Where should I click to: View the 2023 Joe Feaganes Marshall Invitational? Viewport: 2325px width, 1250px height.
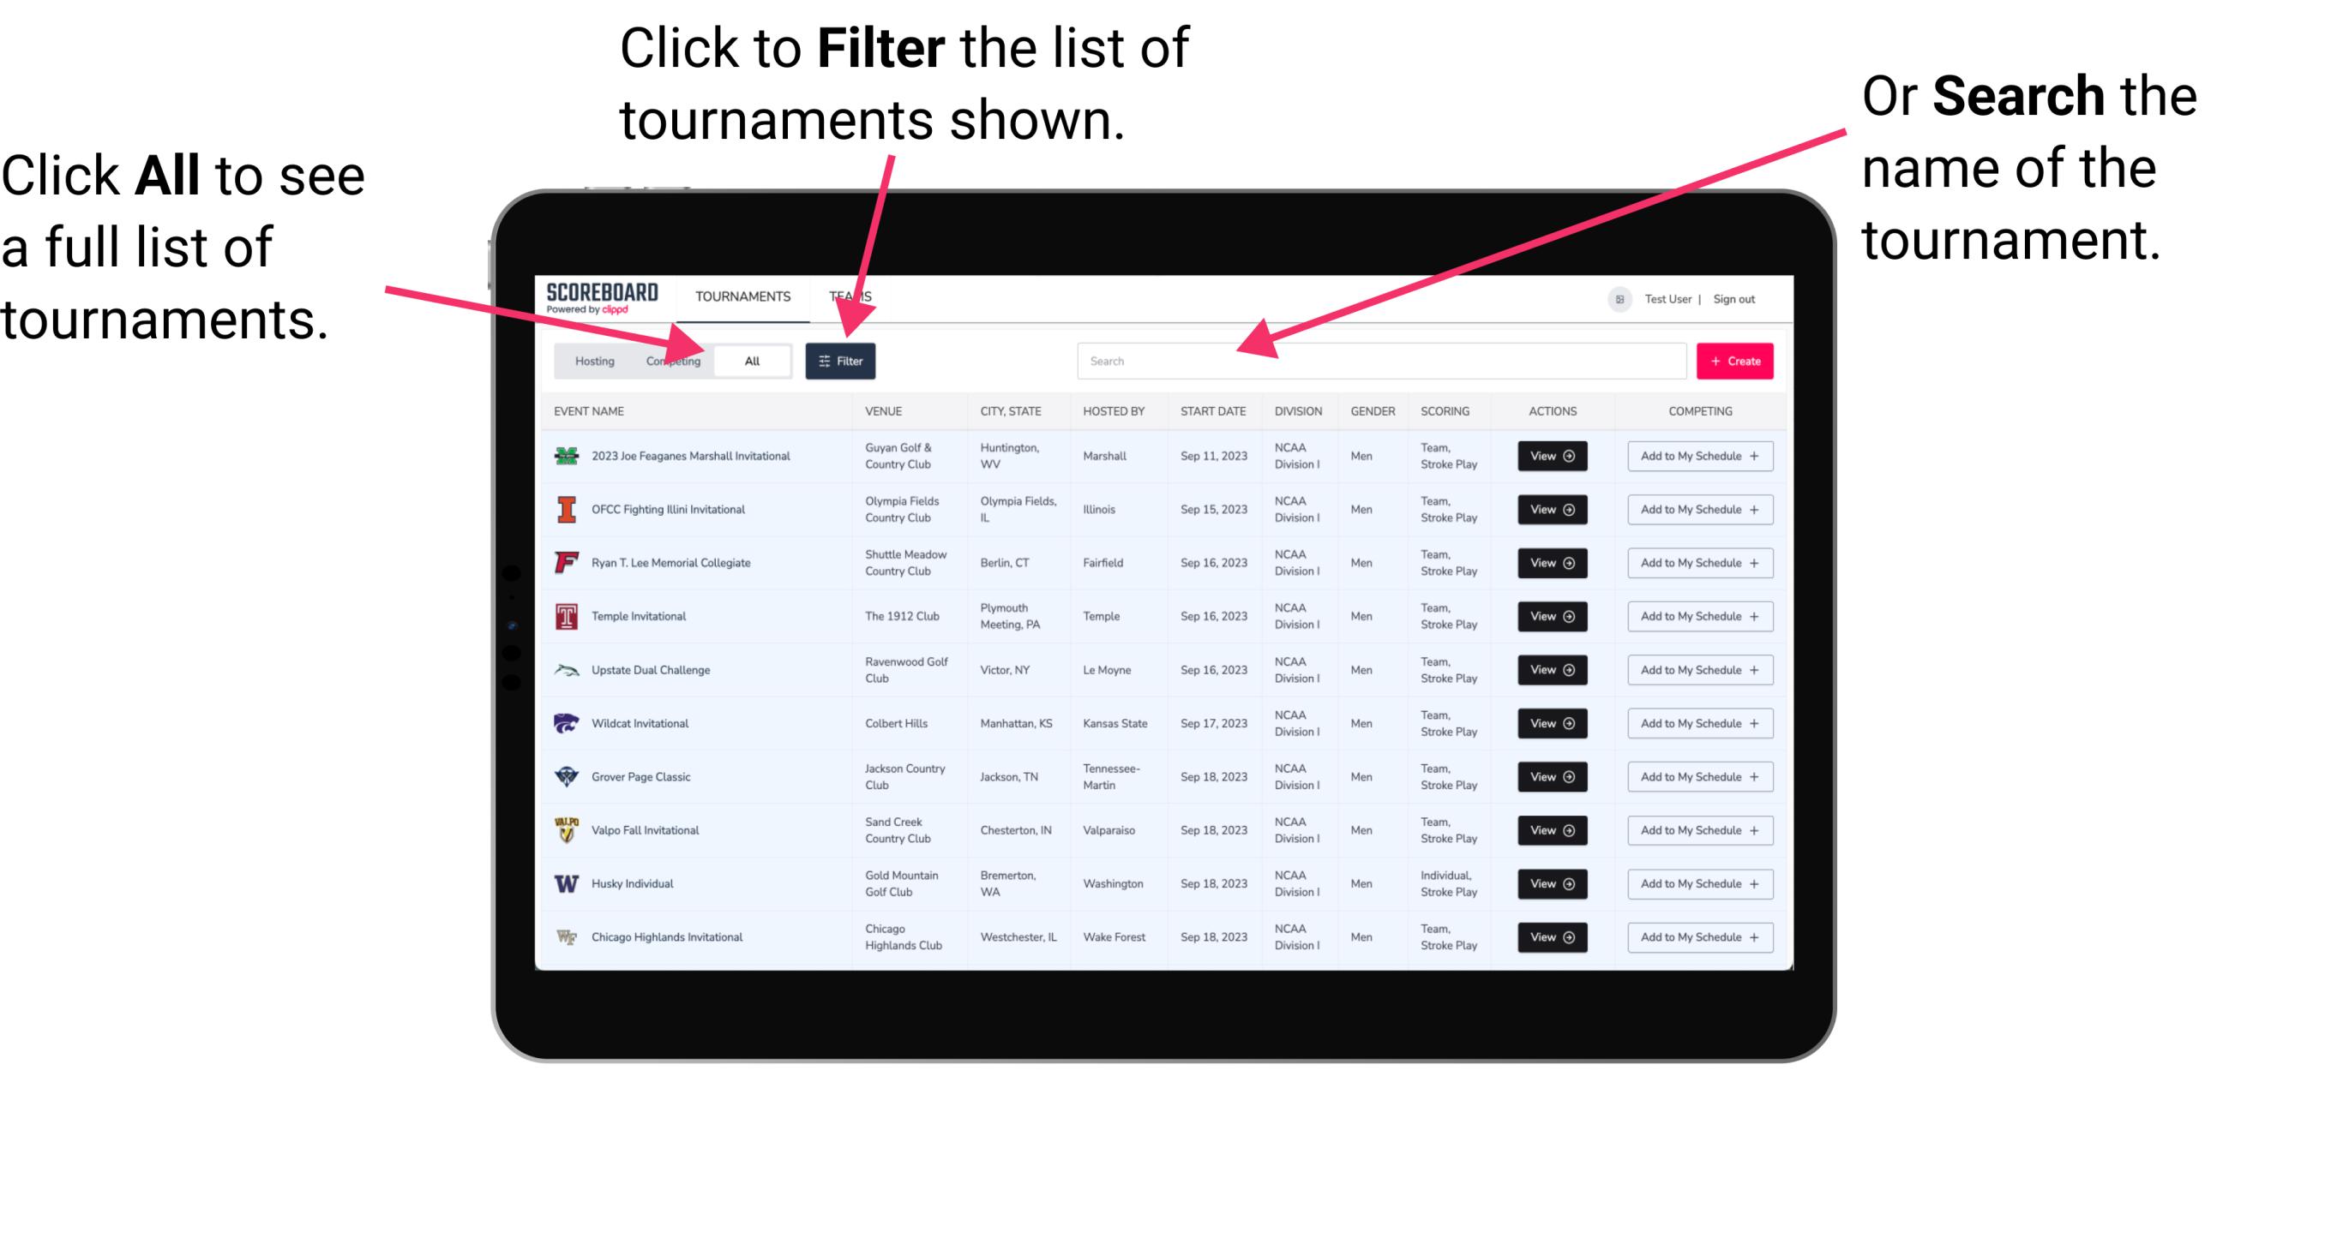(x=1549, y=456)
